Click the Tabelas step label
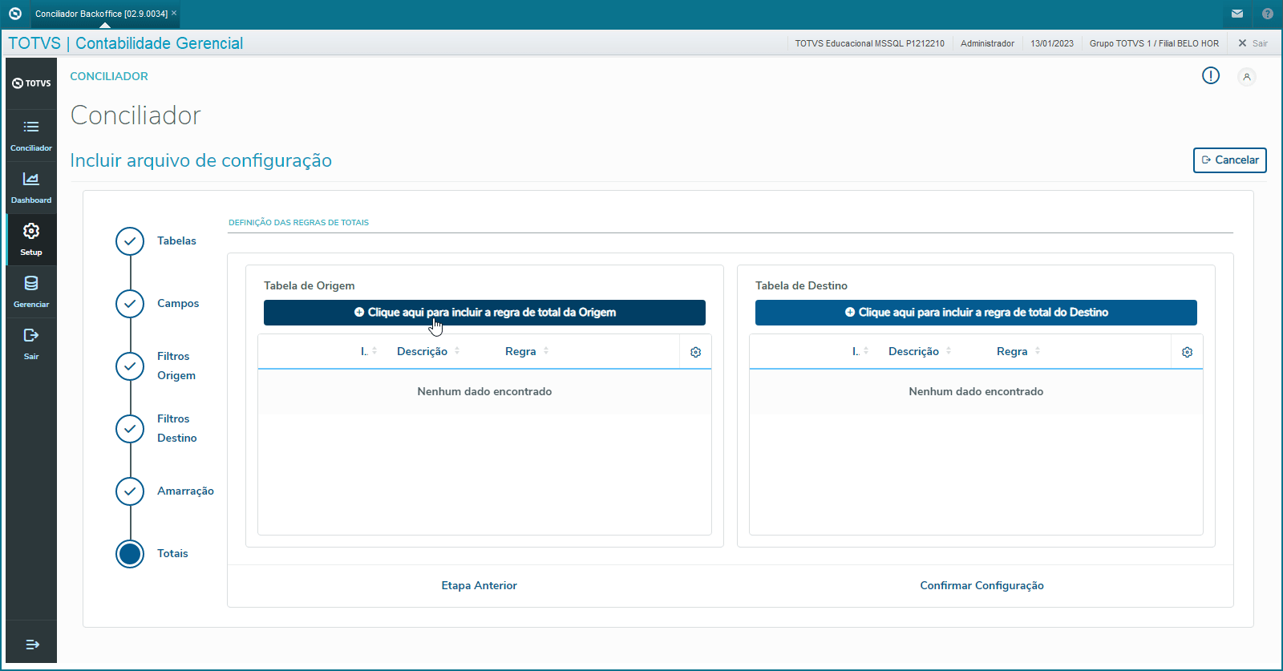 176,241
